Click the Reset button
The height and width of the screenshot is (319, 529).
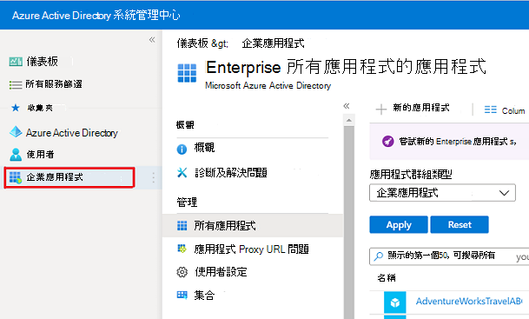coord(460,225)
